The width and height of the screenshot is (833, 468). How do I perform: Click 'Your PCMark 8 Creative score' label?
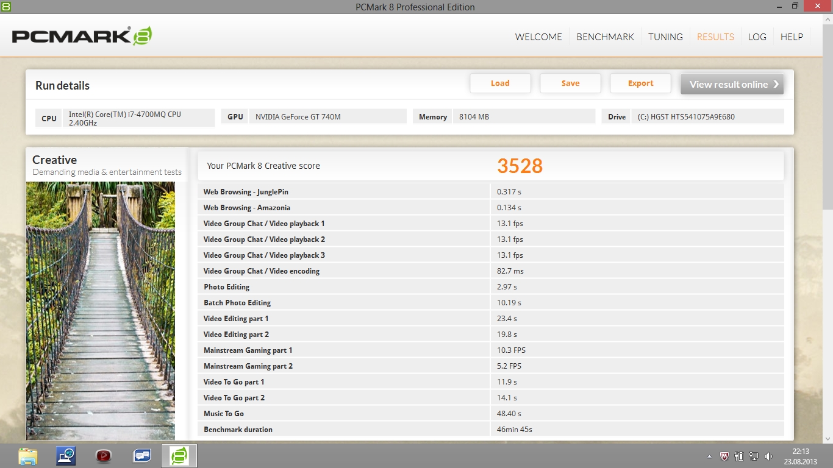263,166
